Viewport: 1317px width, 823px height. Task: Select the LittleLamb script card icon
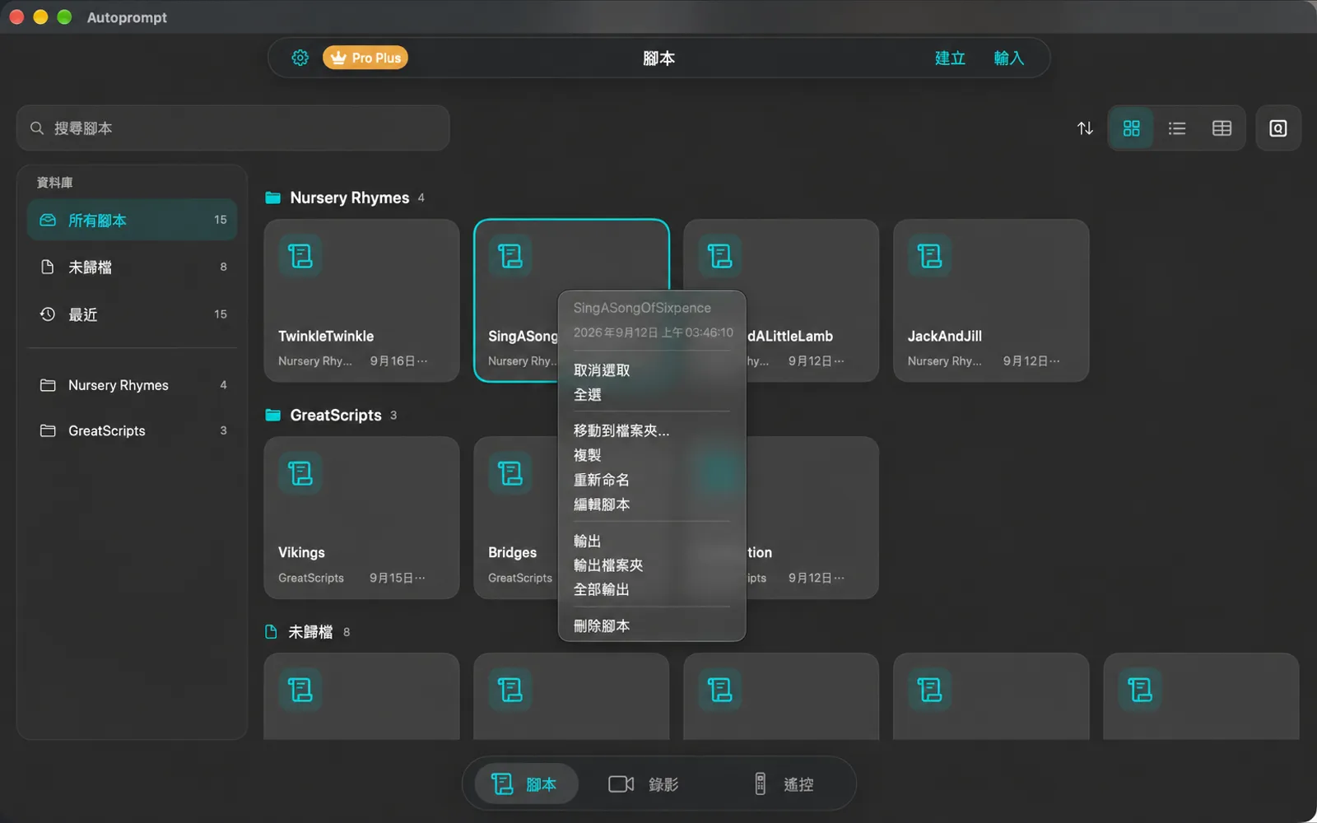click(720, 256)
